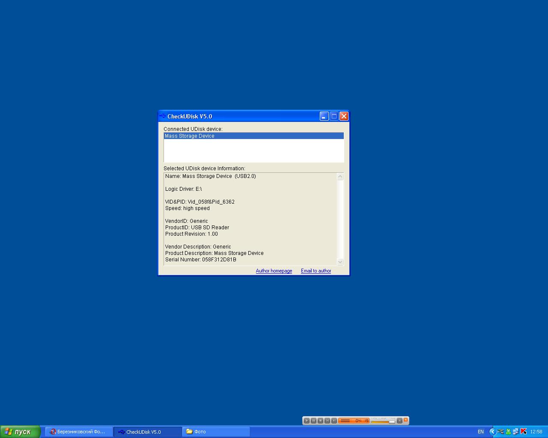Click the mini player volume slider
The image size is (548, 438).
pyautogui.click(x=383, y=422)
